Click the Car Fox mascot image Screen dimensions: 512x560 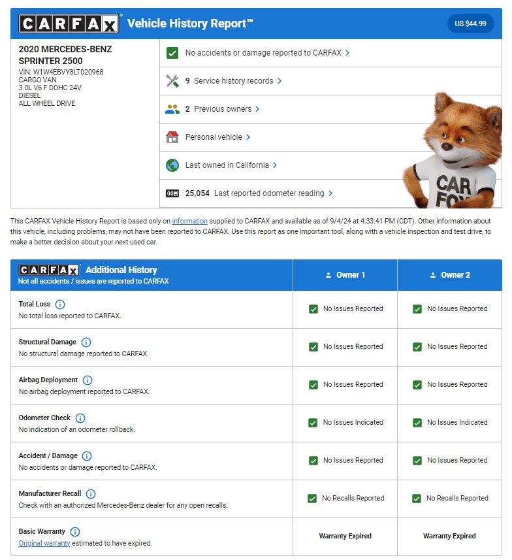point(453,150)
